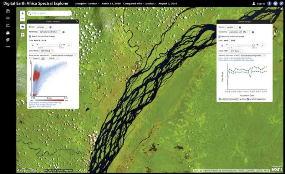Refresh imagery in left panel
This screenshot has height=174, width=285.
click(x=69, y=45)
